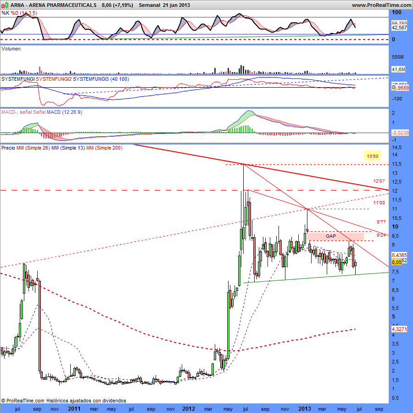This screenshot has width=413, height=413.
Task: Select the 11'00 resistance label
Action: click(x=379, y=203)
